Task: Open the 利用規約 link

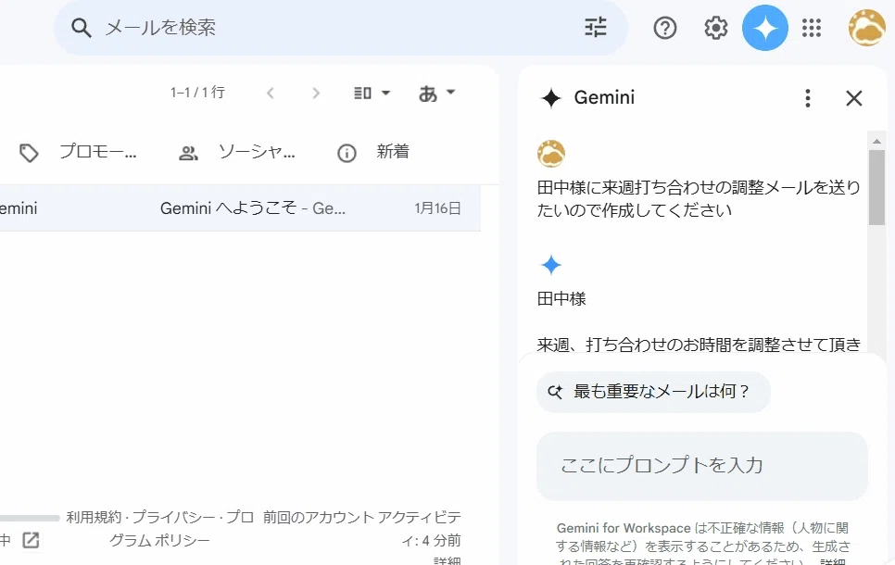Action: 94,517
